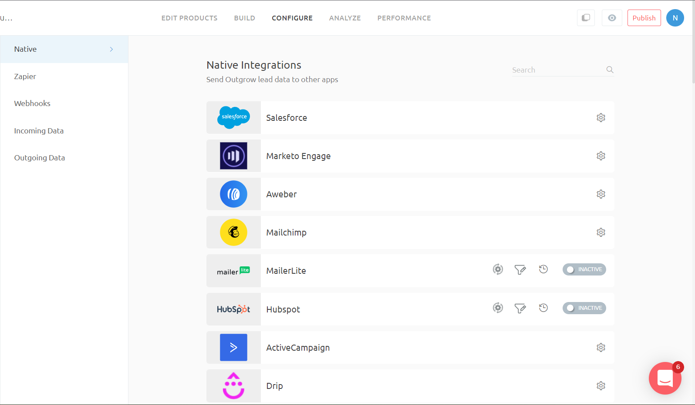The height and width of the screenshot is (405, 695).
Task: Open ActiveCampaign settings gear icon
Action: point(601,348)
